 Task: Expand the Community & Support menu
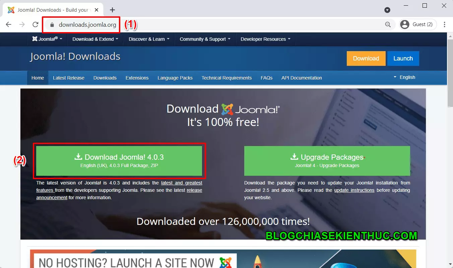coord(205,39)
